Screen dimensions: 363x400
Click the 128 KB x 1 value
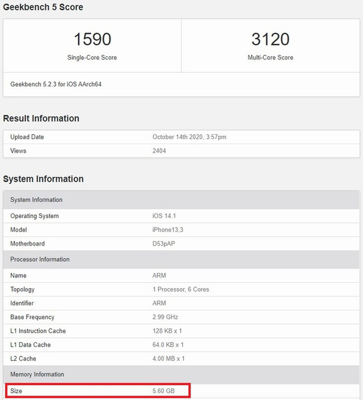point(167,331)
